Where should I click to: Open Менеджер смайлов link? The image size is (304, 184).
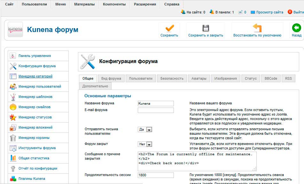[x=35, y=107]
